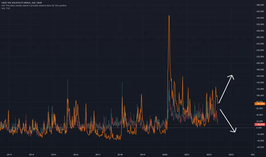The image size is (266, 157).
Task: Click the 160.00% label on price scale
Action: point(260,76)
